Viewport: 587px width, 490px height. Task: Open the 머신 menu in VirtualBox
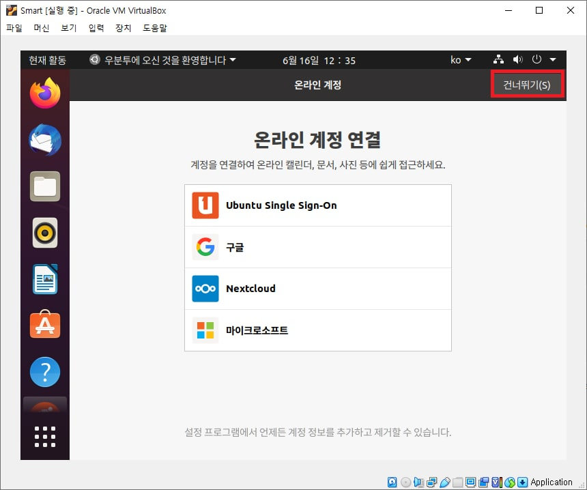(42, 28)
